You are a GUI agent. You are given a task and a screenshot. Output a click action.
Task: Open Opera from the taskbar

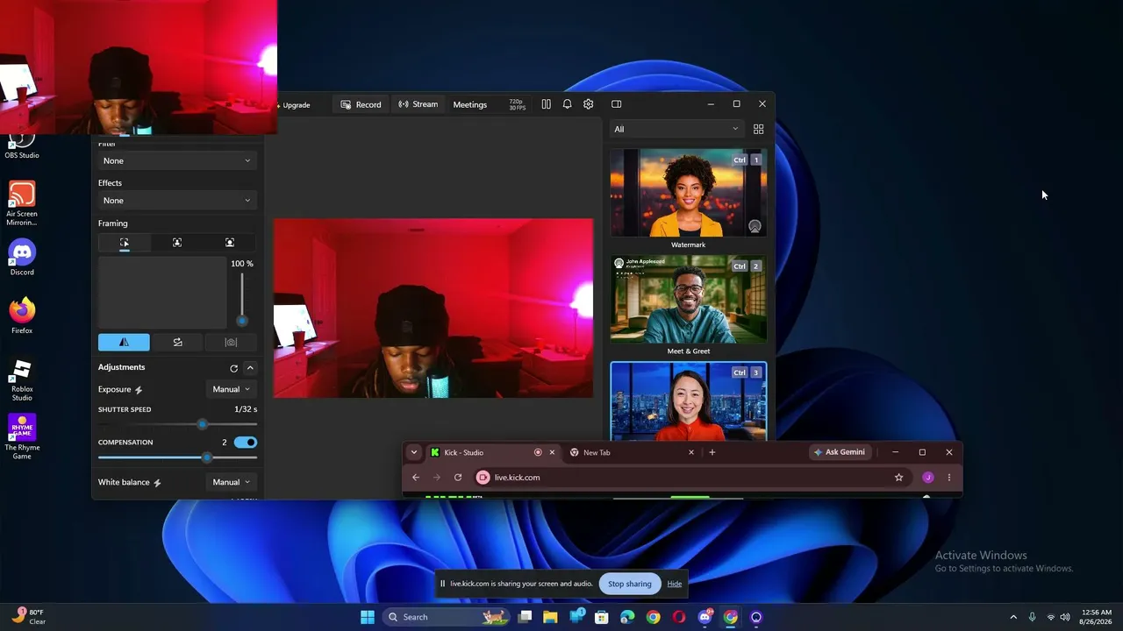[679, 617]
